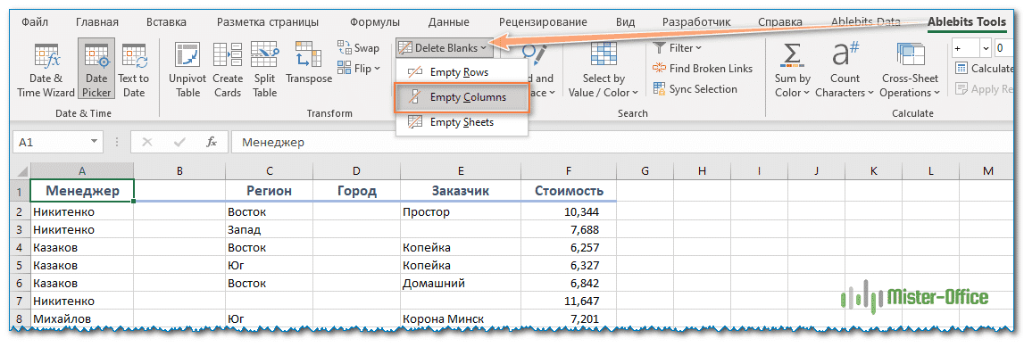This screenshot has height=347, width=1024.
Task: Click Sync Selection
Action: 695,89
